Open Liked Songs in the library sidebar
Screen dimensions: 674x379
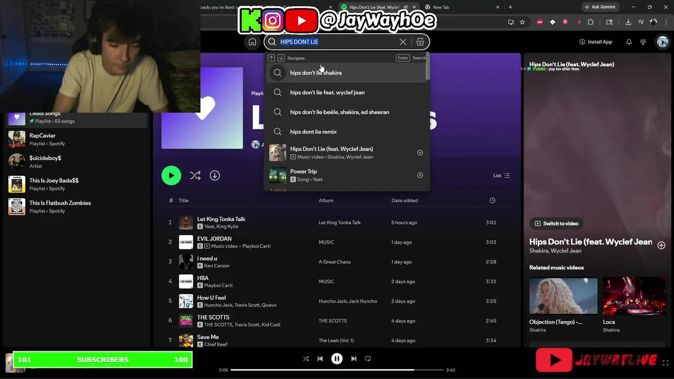pos(77,117)
